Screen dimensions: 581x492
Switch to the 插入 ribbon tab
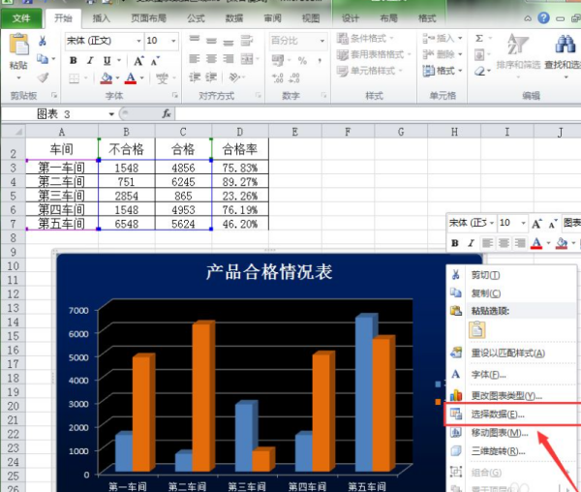click(x=101, y=18)
